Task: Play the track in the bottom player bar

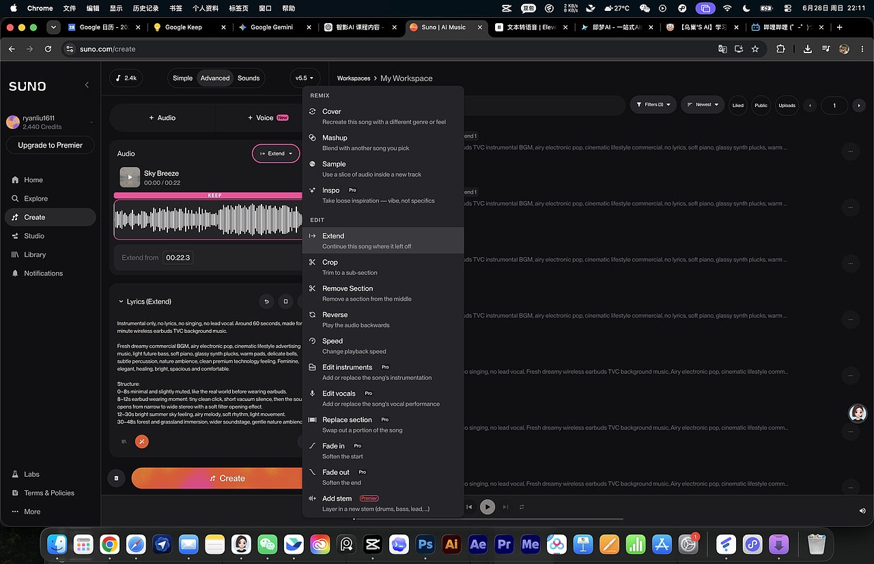Action: (487, 507)
